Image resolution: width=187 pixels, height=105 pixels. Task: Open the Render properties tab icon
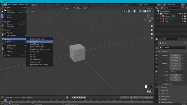point(157,48)
